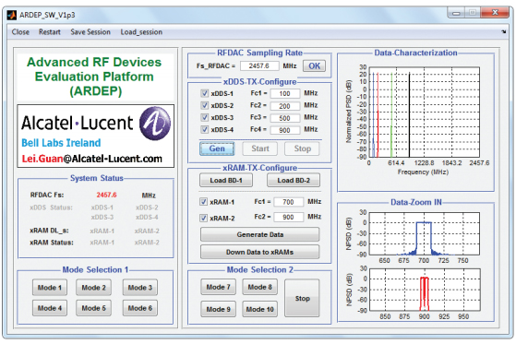Viewport: 516px width, 344px height.
Task: Uncheck the xDDS-2 checkbox
Action: [204, 105]
